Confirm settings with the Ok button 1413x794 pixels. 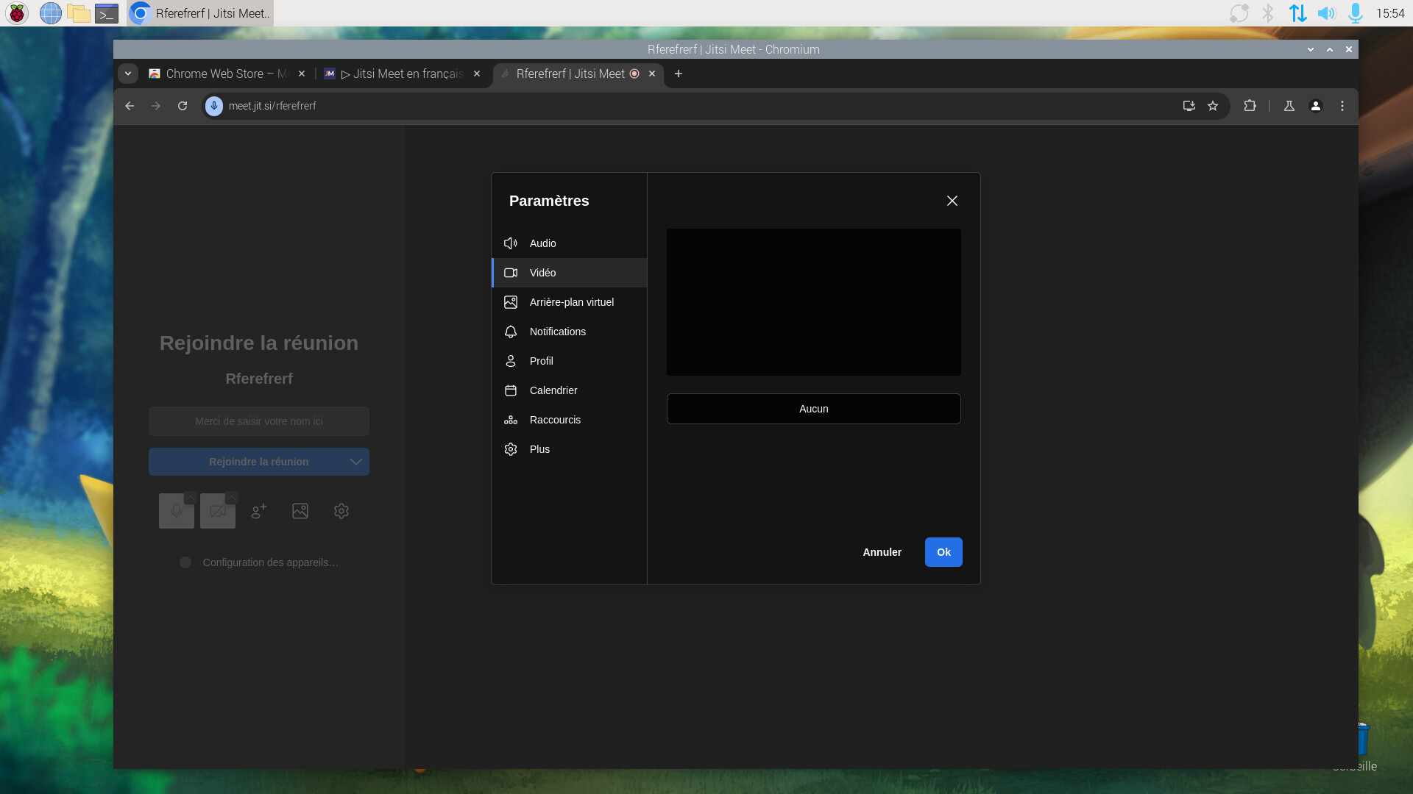(943, 552)
